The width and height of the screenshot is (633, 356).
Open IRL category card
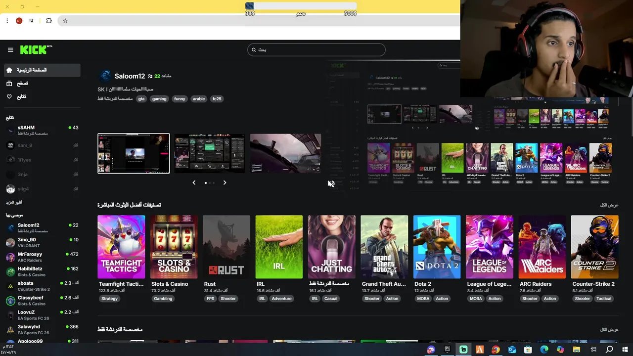pyautogui.click(x=279, y=247)
